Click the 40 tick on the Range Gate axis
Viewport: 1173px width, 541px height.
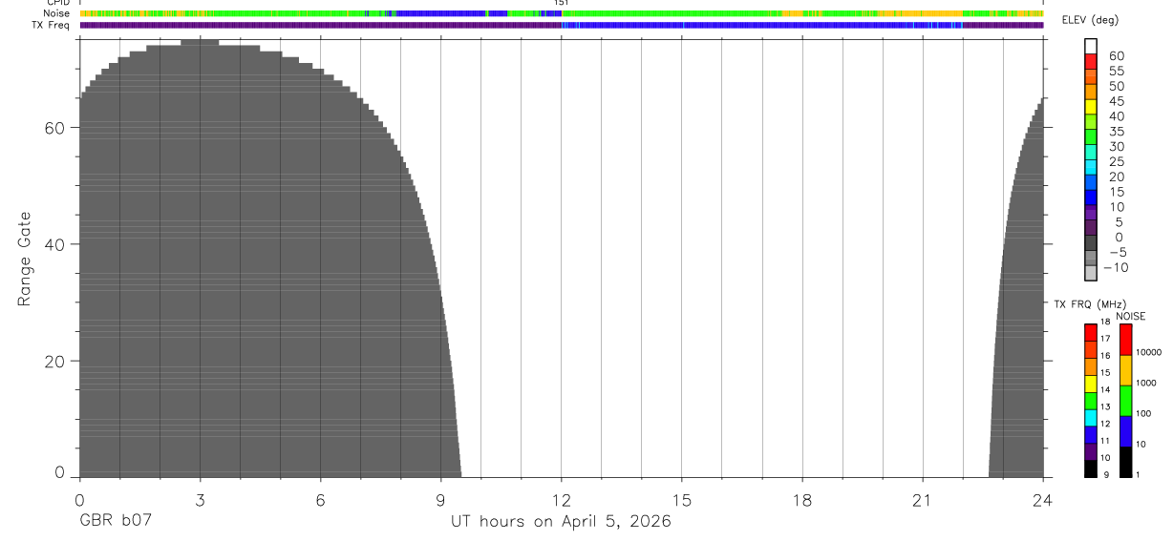pyautogui.click(x=56, y=244)
